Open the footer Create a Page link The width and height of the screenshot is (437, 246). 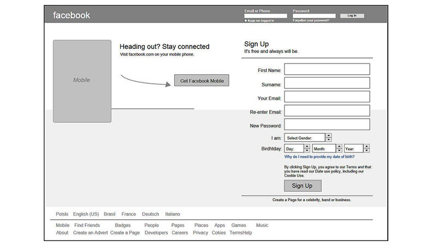(x=125, y=233)
